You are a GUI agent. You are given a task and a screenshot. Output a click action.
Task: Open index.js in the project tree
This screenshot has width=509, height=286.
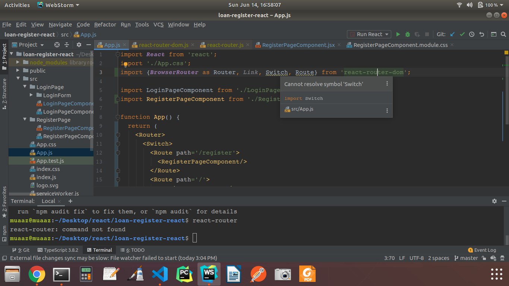(46, 177)
